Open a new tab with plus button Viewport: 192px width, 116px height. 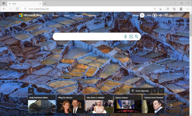tap(45, 4)
